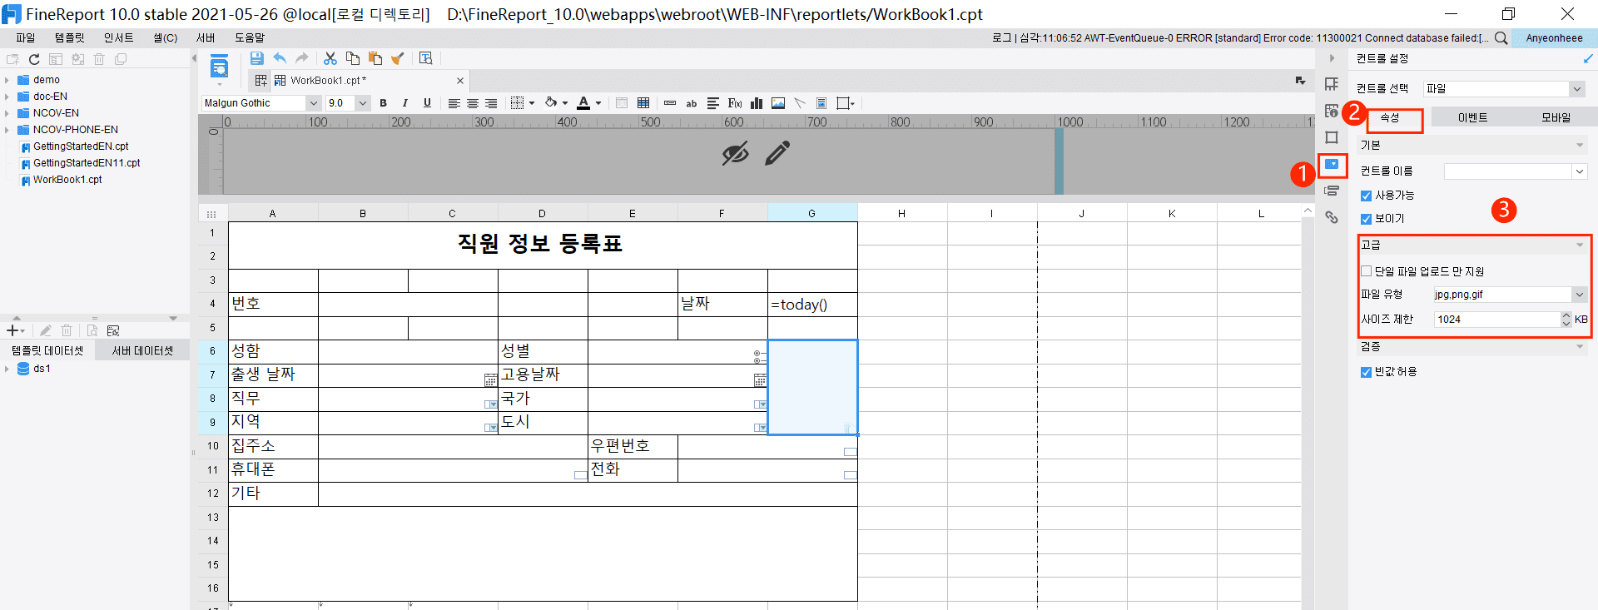Viewport: 1598px width, 610px height.
Task: Refresh the template file tree
Action: 34,59
